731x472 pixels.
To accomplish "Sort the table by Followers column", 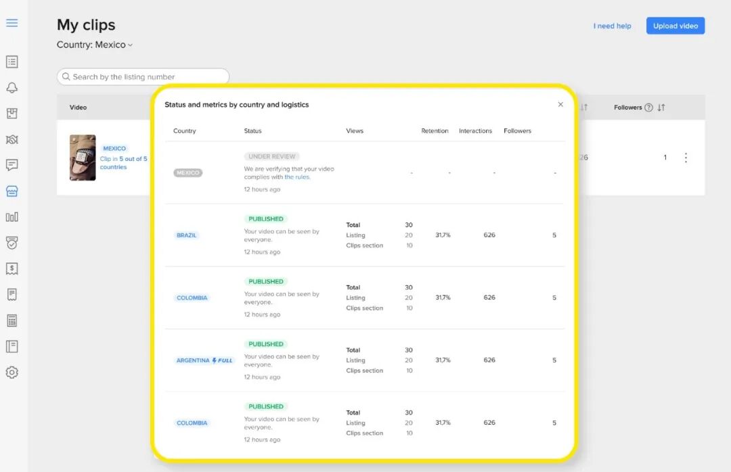I will point(661,108).
